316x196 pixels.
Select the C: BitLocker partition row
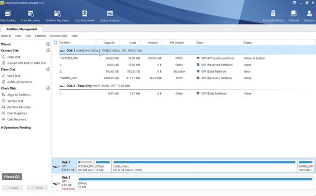(187, 71)
